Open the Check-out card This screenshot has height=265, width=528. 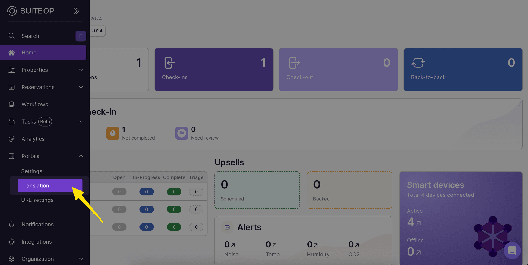click(x=338, y=70)
